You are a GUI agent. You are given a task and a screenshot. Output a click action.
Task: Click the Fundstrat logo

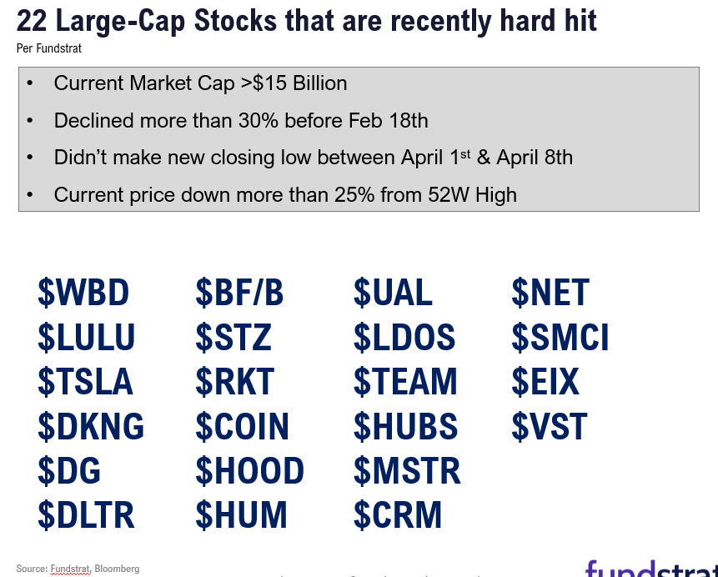pyautogui.click(x=651, y=569)
